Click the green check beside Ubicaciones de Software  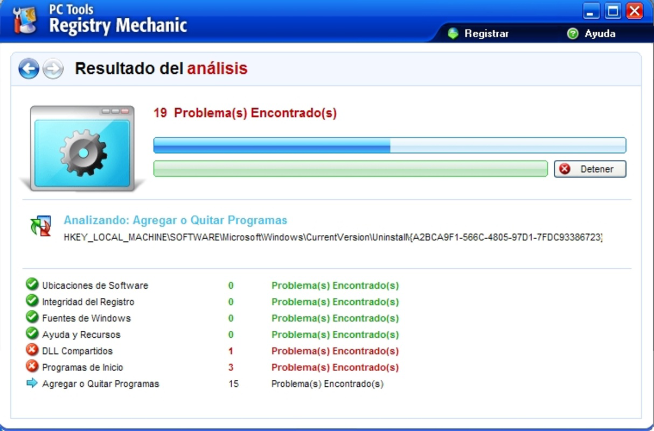[x=32, y=284]
